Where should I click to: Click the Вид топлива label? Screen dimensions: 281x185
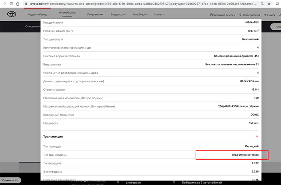(52, 65)
